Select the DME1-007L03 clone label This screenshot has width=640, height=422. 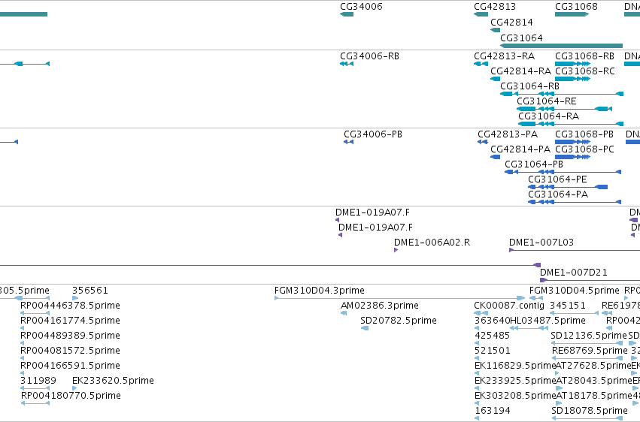pyautogui.click(x=541, y=243)
